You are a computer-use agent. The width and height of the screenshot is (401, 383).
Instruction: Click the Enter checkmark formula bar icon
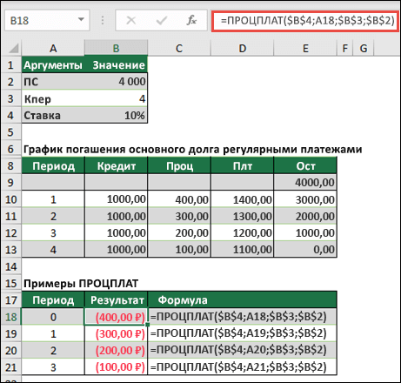[x=161, y=20]
